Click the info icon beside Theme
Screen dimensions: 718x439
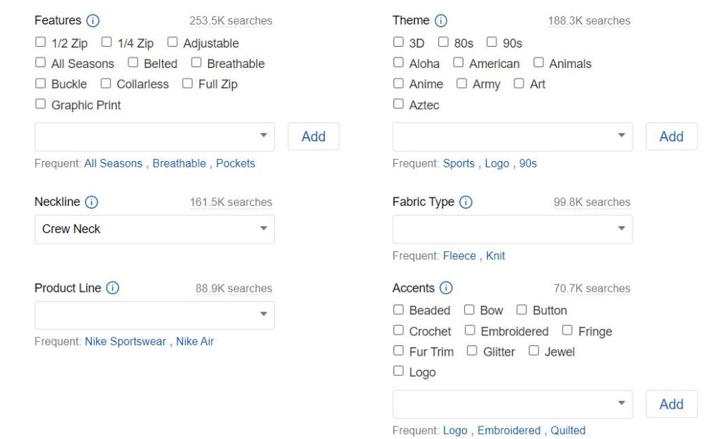pyautogui.click(x=440, y=20)
